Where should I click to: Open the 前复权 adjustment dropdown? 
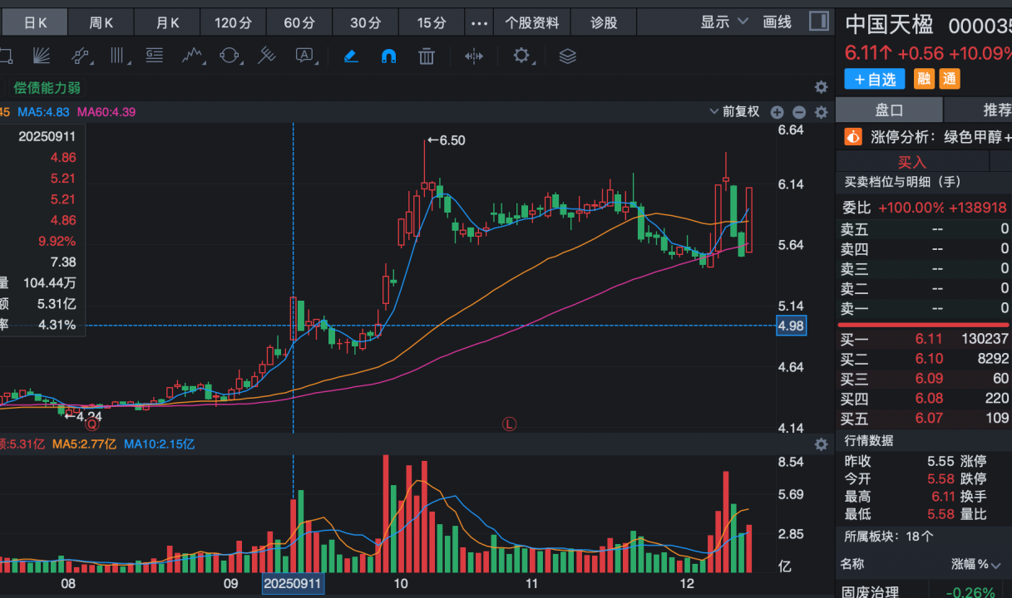(734, 112)
